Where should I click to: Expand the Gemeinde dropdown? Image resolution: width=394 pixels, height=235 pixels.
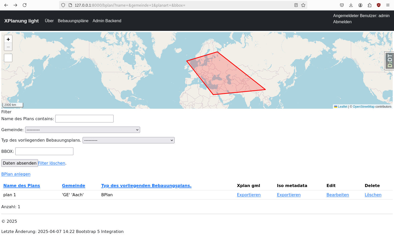82,130
